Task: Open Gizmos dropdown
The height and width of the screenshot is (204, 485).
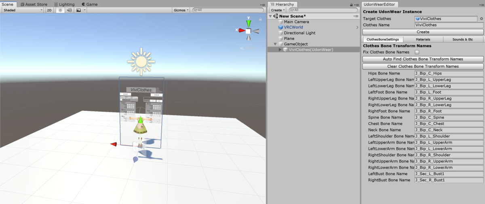Action: [181, 10]
